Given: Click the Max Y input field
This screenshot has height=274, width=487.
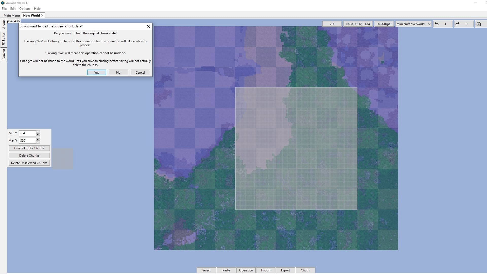Looking at the screenshot, I should pyautogui.click(x=27, y=140).
